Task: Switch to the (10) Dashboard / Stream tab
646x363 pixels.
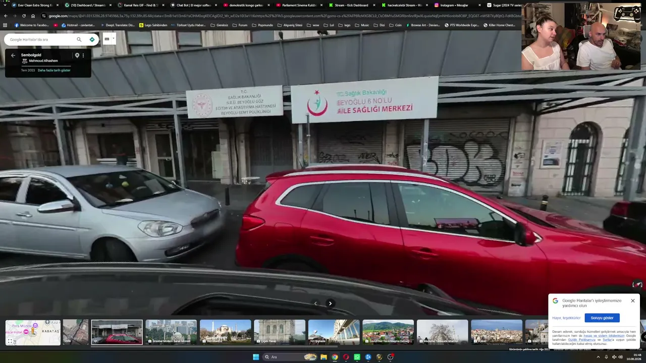Action: [x=87, y=5]
